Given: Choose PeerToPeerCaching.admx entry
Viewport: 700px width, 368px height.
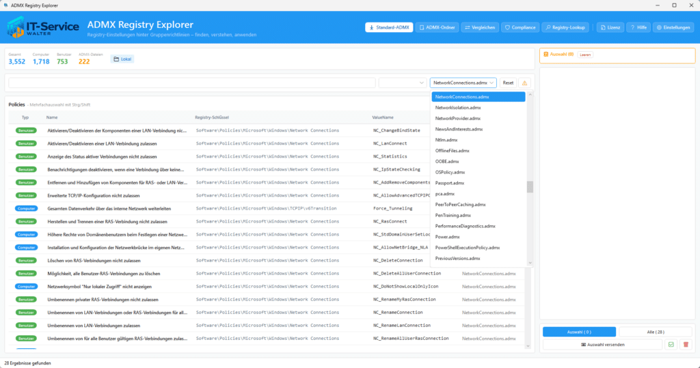Looking at the screenshot, I should click(x=478, y=204).
